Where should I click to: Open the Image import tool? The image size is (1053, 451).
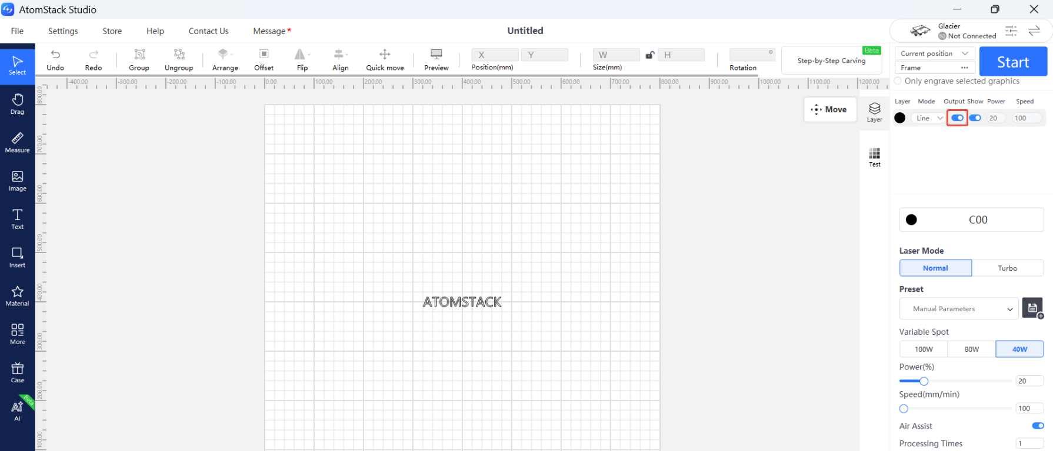(x=18, y=181)
